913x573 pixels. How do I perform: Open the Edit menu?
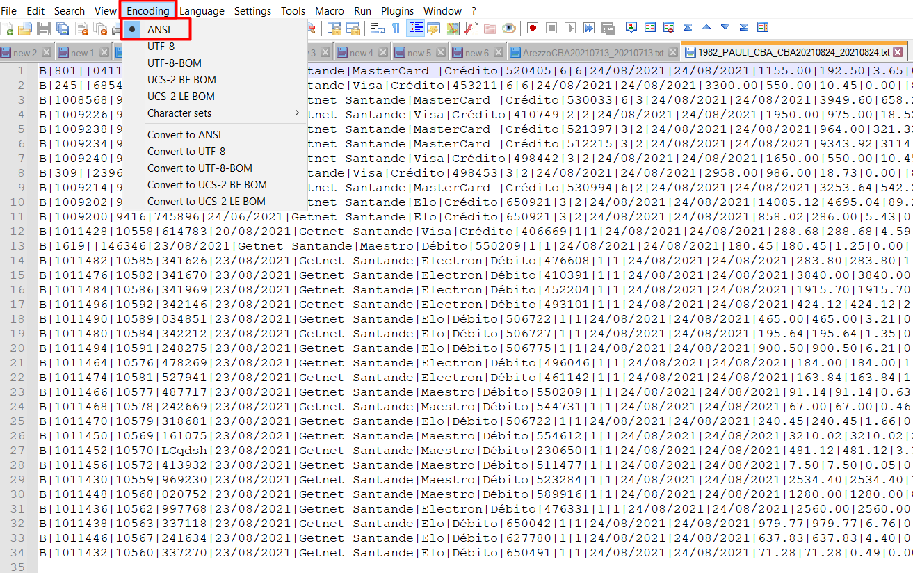(35, 10)
